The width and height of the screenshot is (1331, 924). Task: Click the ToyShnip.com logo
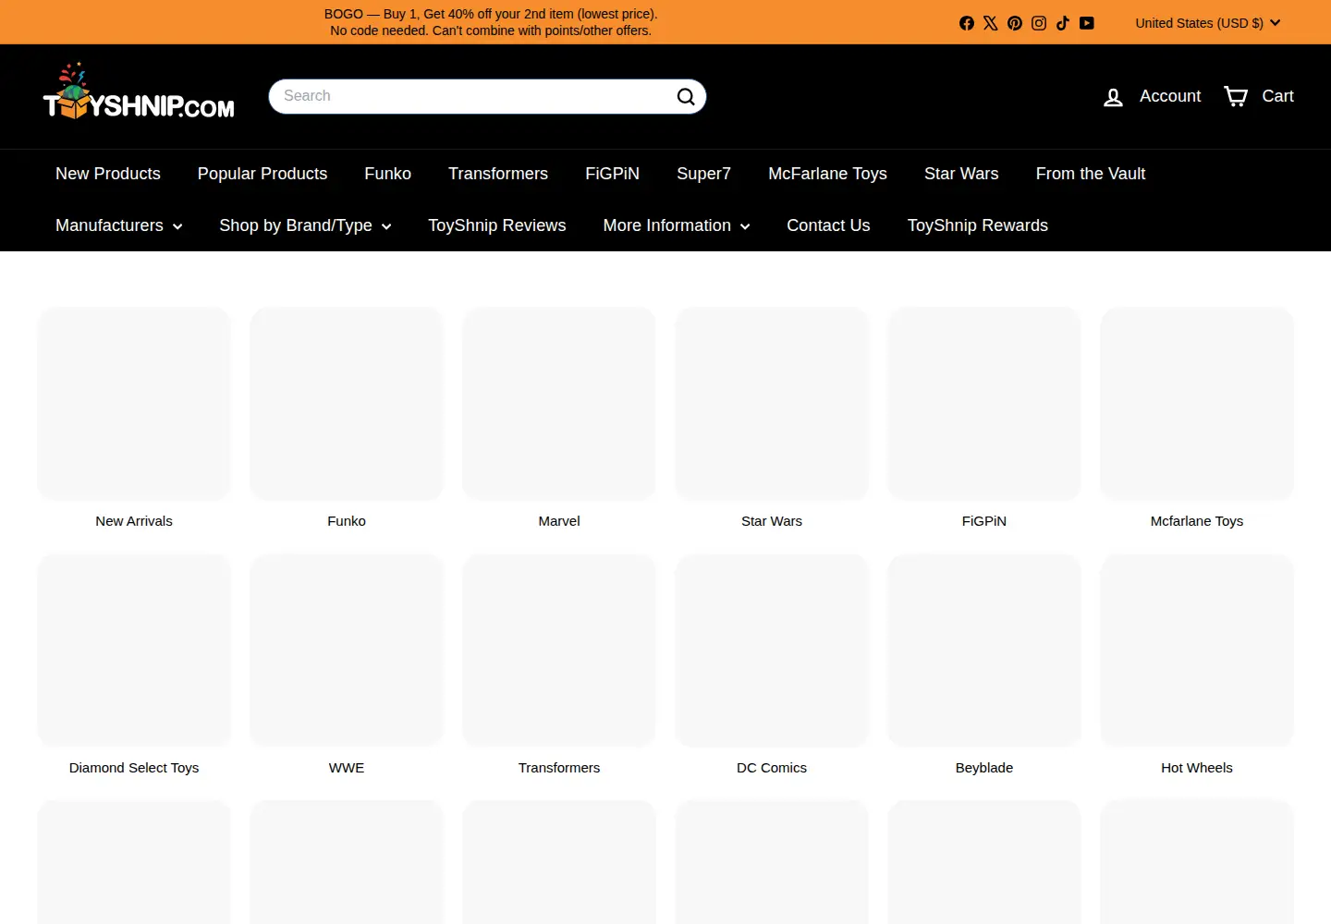point(139,91)
